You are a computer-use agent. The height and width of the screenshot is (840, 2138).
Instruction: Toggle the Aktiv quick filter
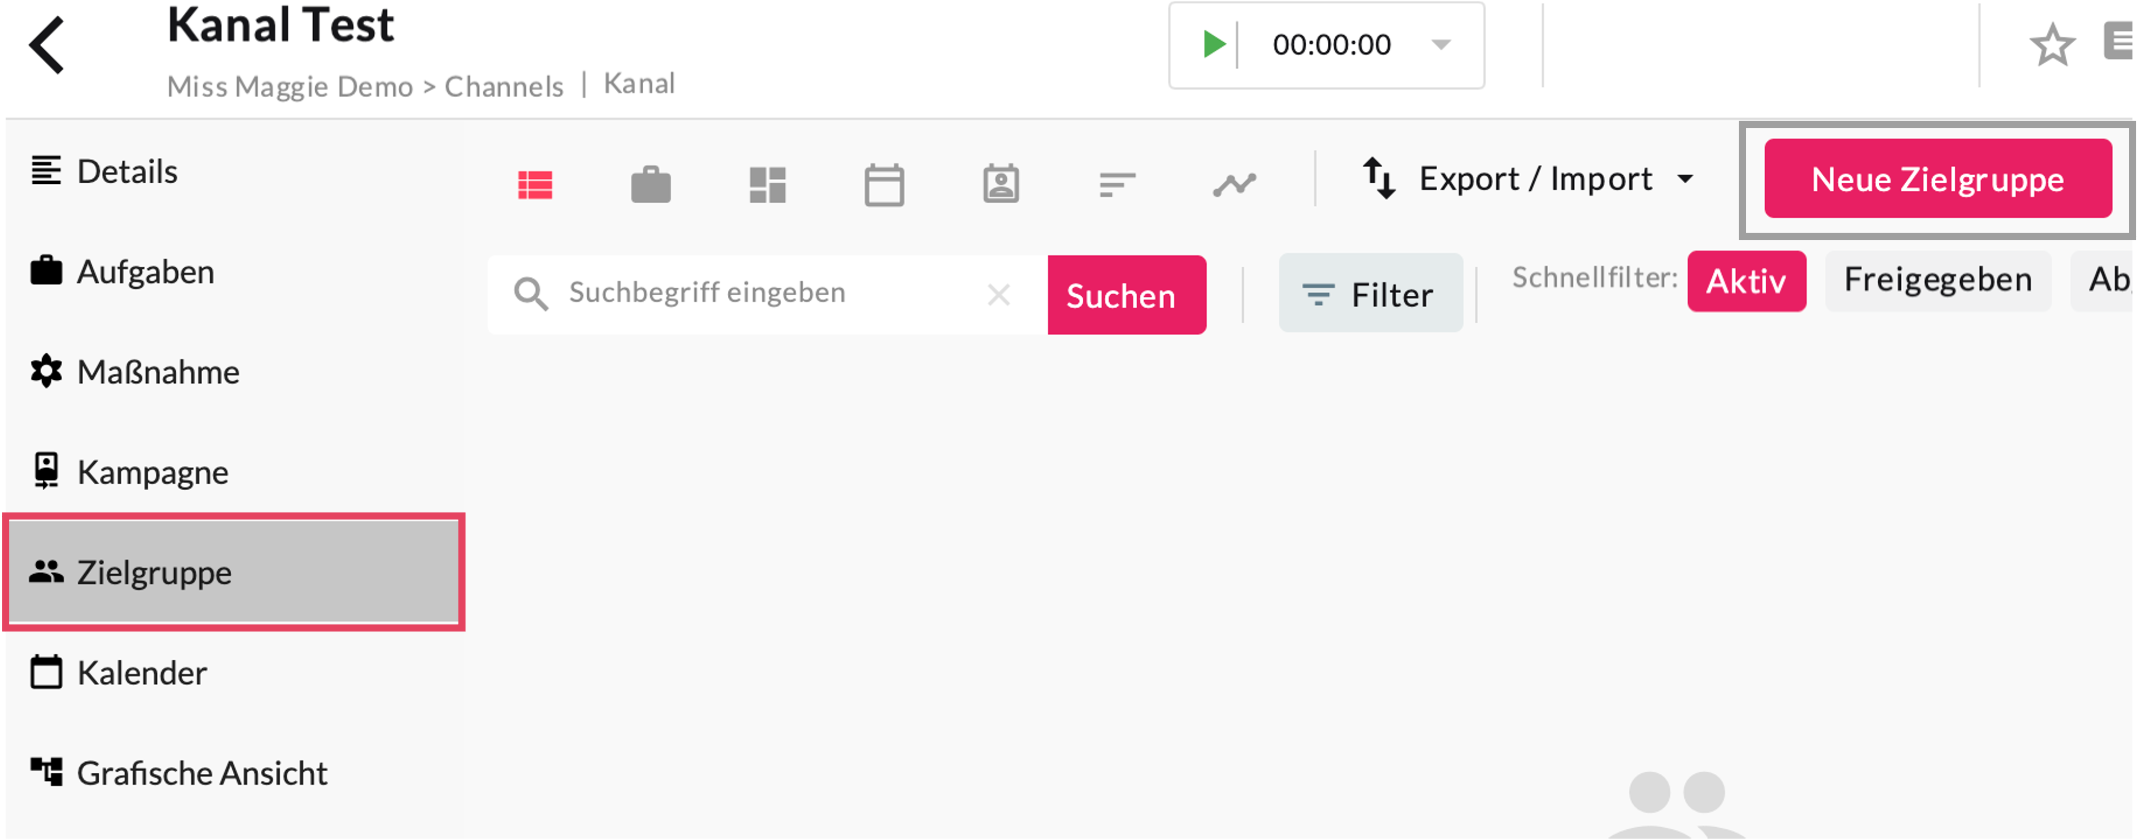(x=1746, y=282)
